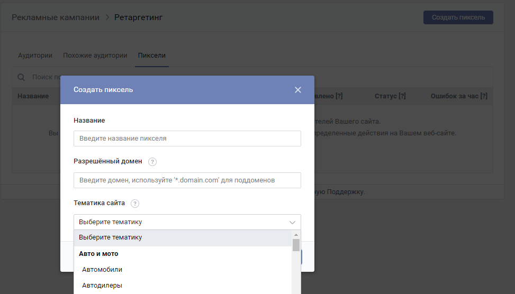The image size is (515, 294).
Task: Expand the Выберите тематику dropdown arrow
Action: (292, 222)
